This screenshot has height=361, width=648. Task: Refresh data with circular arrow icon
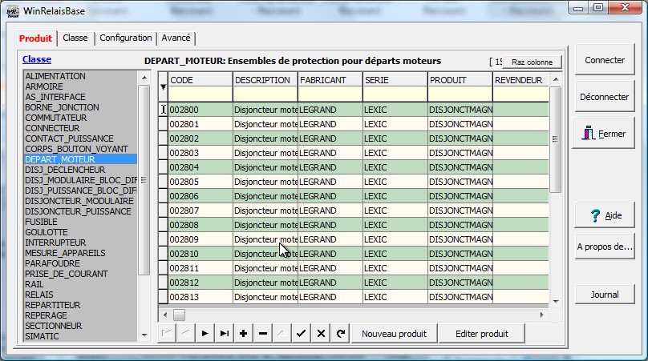[x=340, y=333]
